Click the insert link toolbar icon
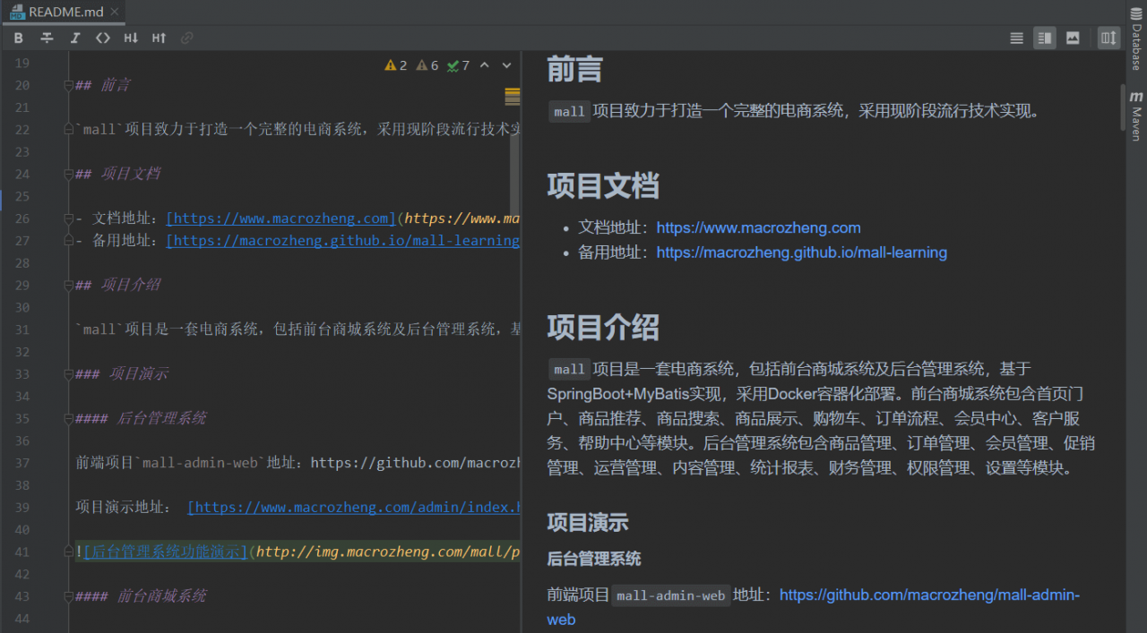 point(186,38)
